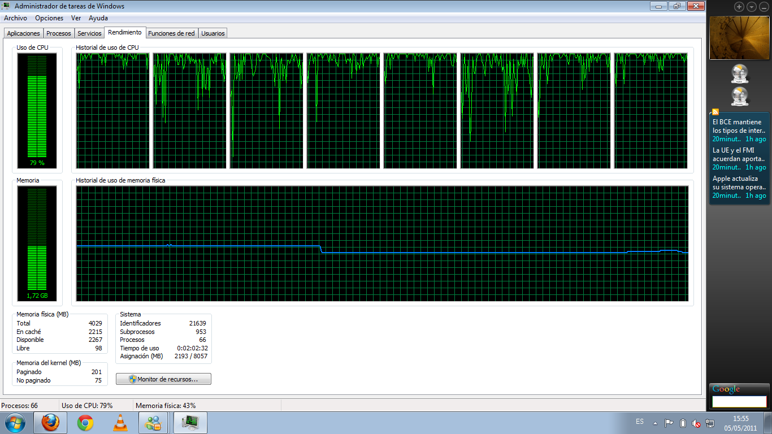
Task: Switch to the Funciones de red tab
Action: pyautogui.click(x=171, y=33)
